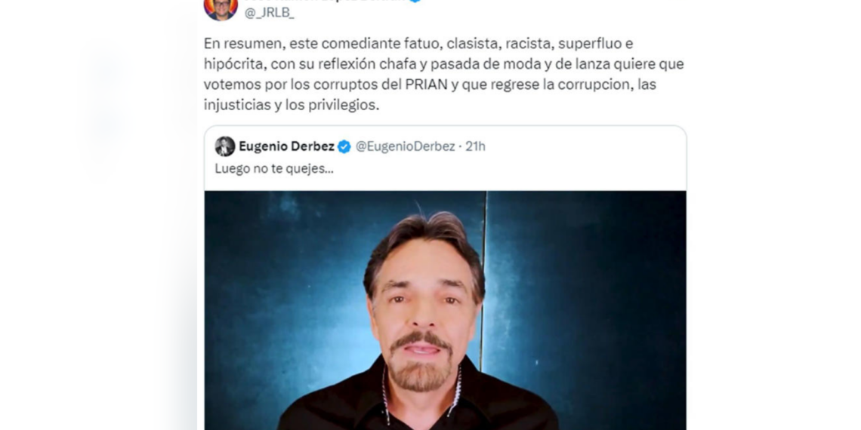Image resolution: width=861 pixels, height=430 pixels.
Task: Click the word 'injusticias' in last line
Action: click(x=236, y=106)
